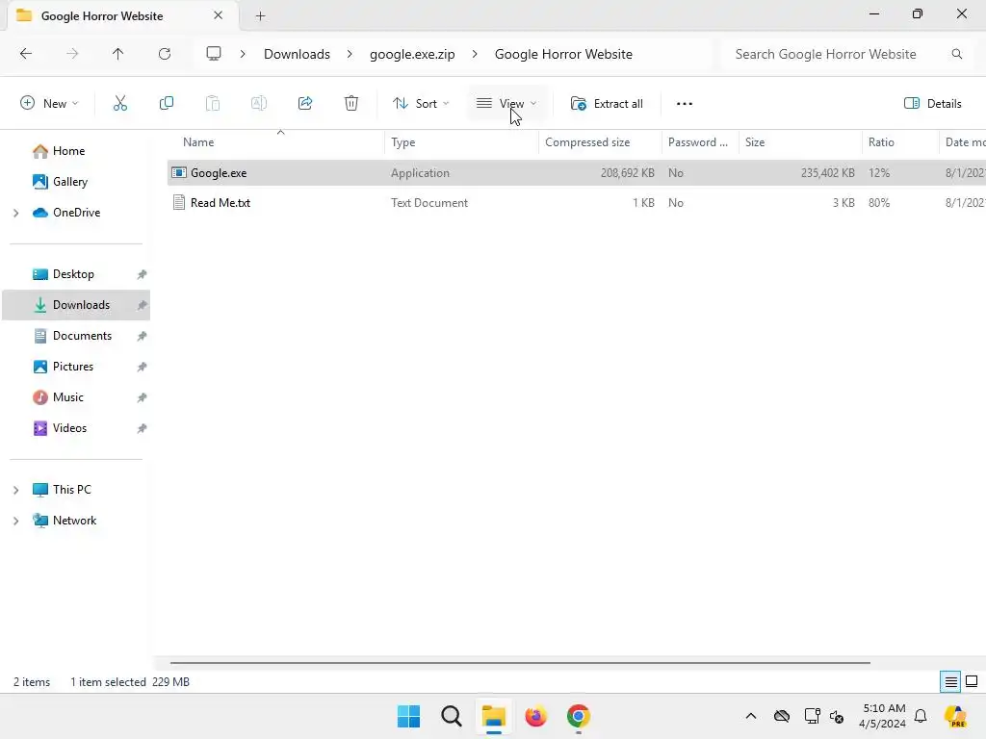This screenshot has height=739, width=986.
Task: Click Google Horror Website breadcrumb segment
Action: 563,54
